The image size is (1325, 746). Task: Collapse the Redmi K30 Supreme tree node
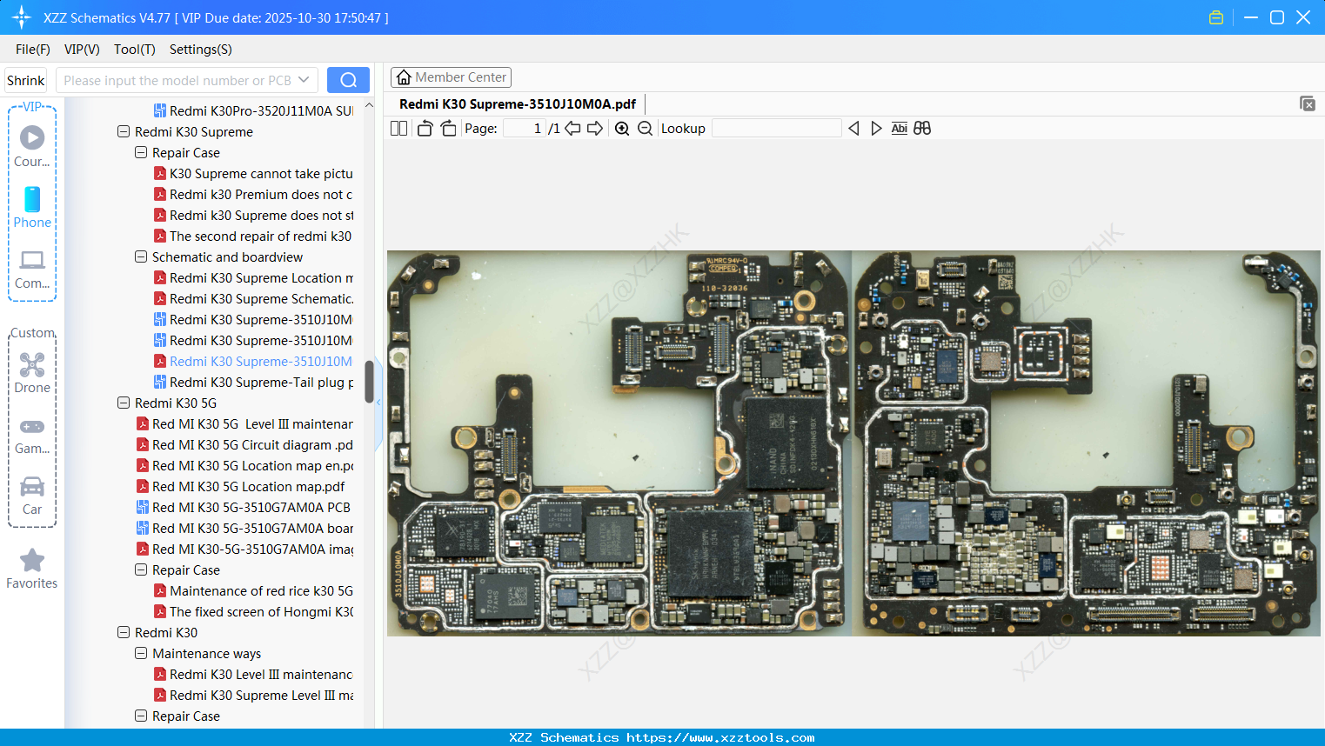pos(124,132)
